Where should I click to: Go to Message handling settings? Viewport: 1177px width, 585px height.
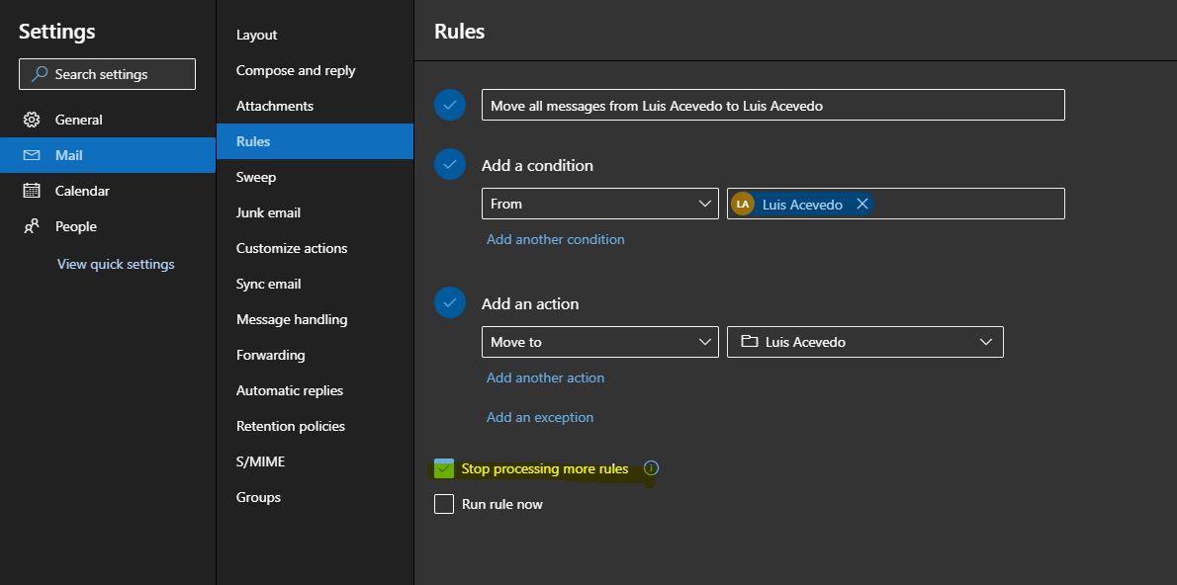315,319
